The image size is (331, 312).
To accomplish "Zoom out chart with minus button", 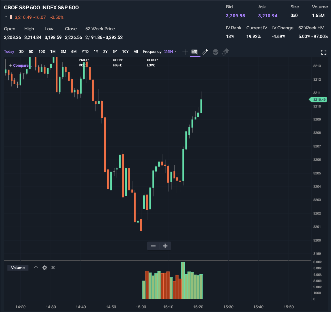I will tap(153, 246).
